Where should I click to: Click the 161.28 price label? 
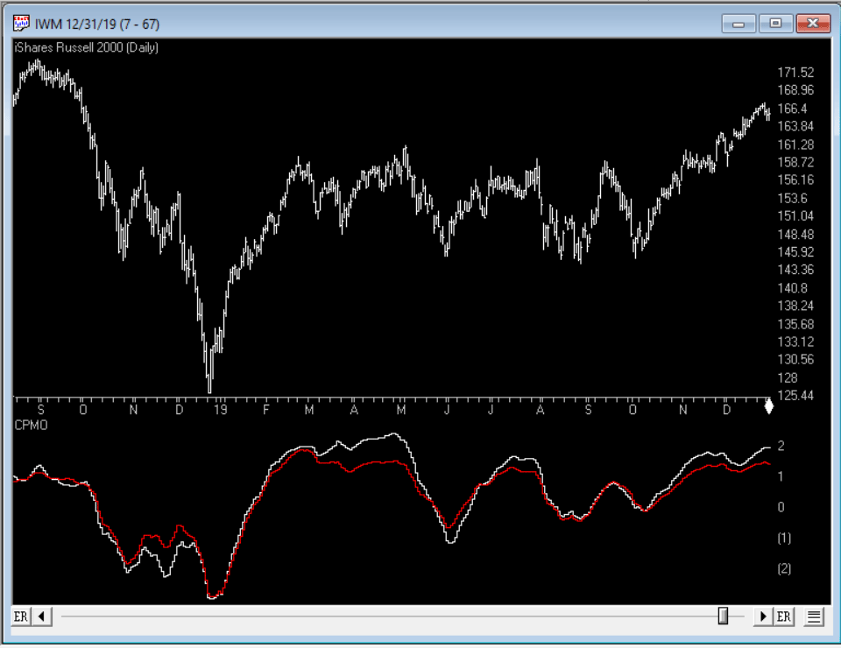[796, 144]
